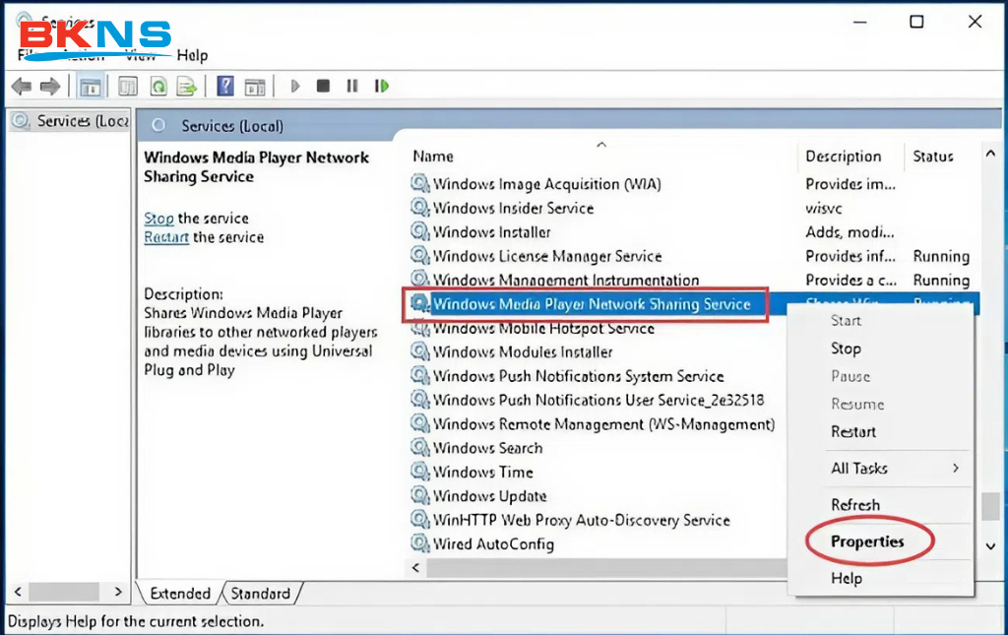Switch to the Standard tab

click(260, 594)
